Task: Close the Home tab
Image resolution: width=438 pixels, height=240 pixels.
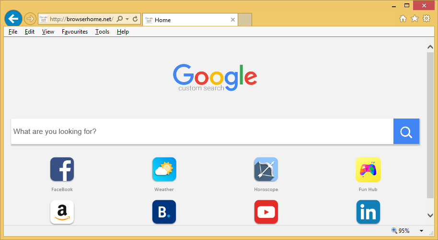Action: (x=233, y=20)
